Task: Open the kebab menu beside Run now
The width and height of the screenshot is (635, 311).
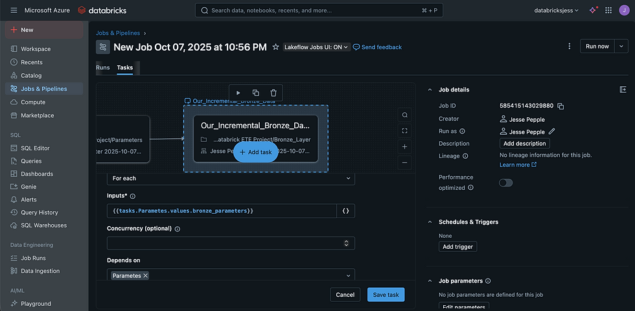Action: (x=570, y=46)
